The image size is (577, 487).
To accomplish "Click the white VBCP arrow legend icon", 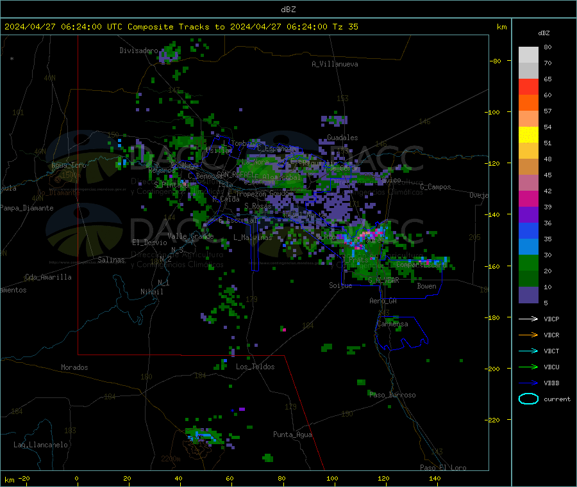I will click(528, 319).
